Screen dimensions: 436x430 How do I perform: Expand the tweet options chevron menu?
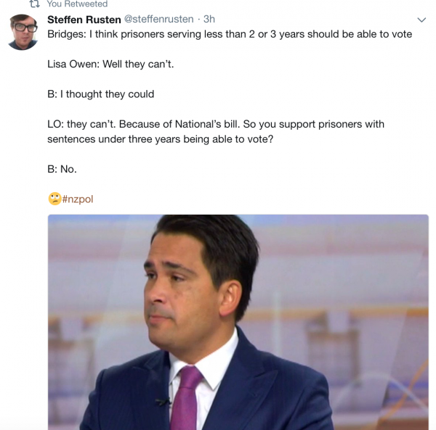[x=421, y=20]
